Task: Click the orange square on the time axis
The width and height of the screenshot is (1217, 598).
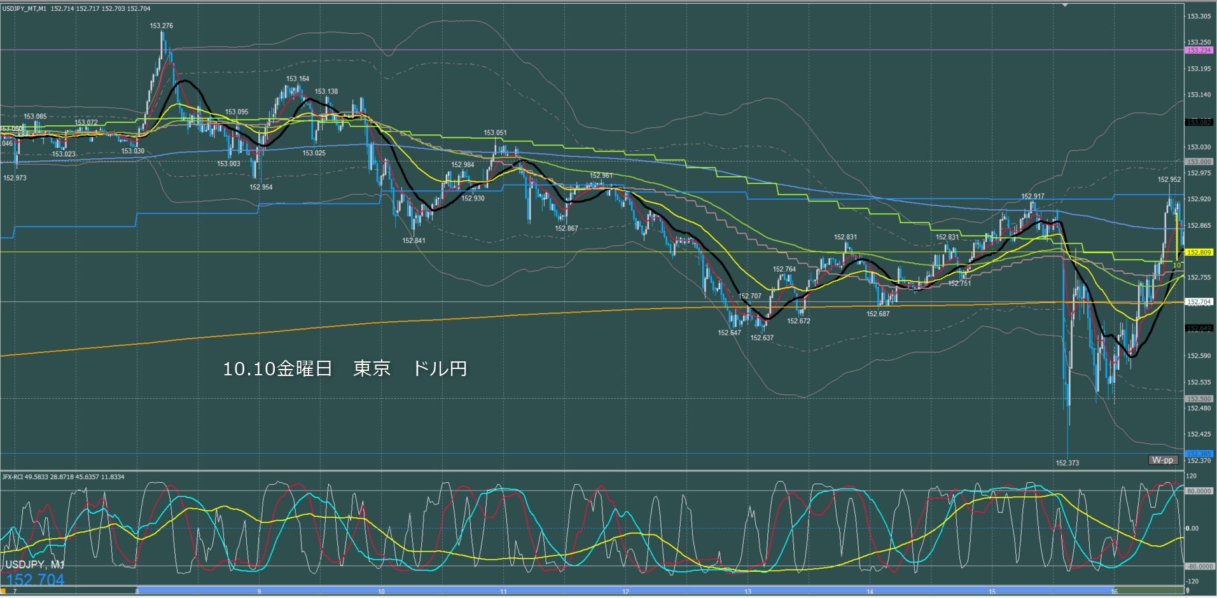Action: 3,591
